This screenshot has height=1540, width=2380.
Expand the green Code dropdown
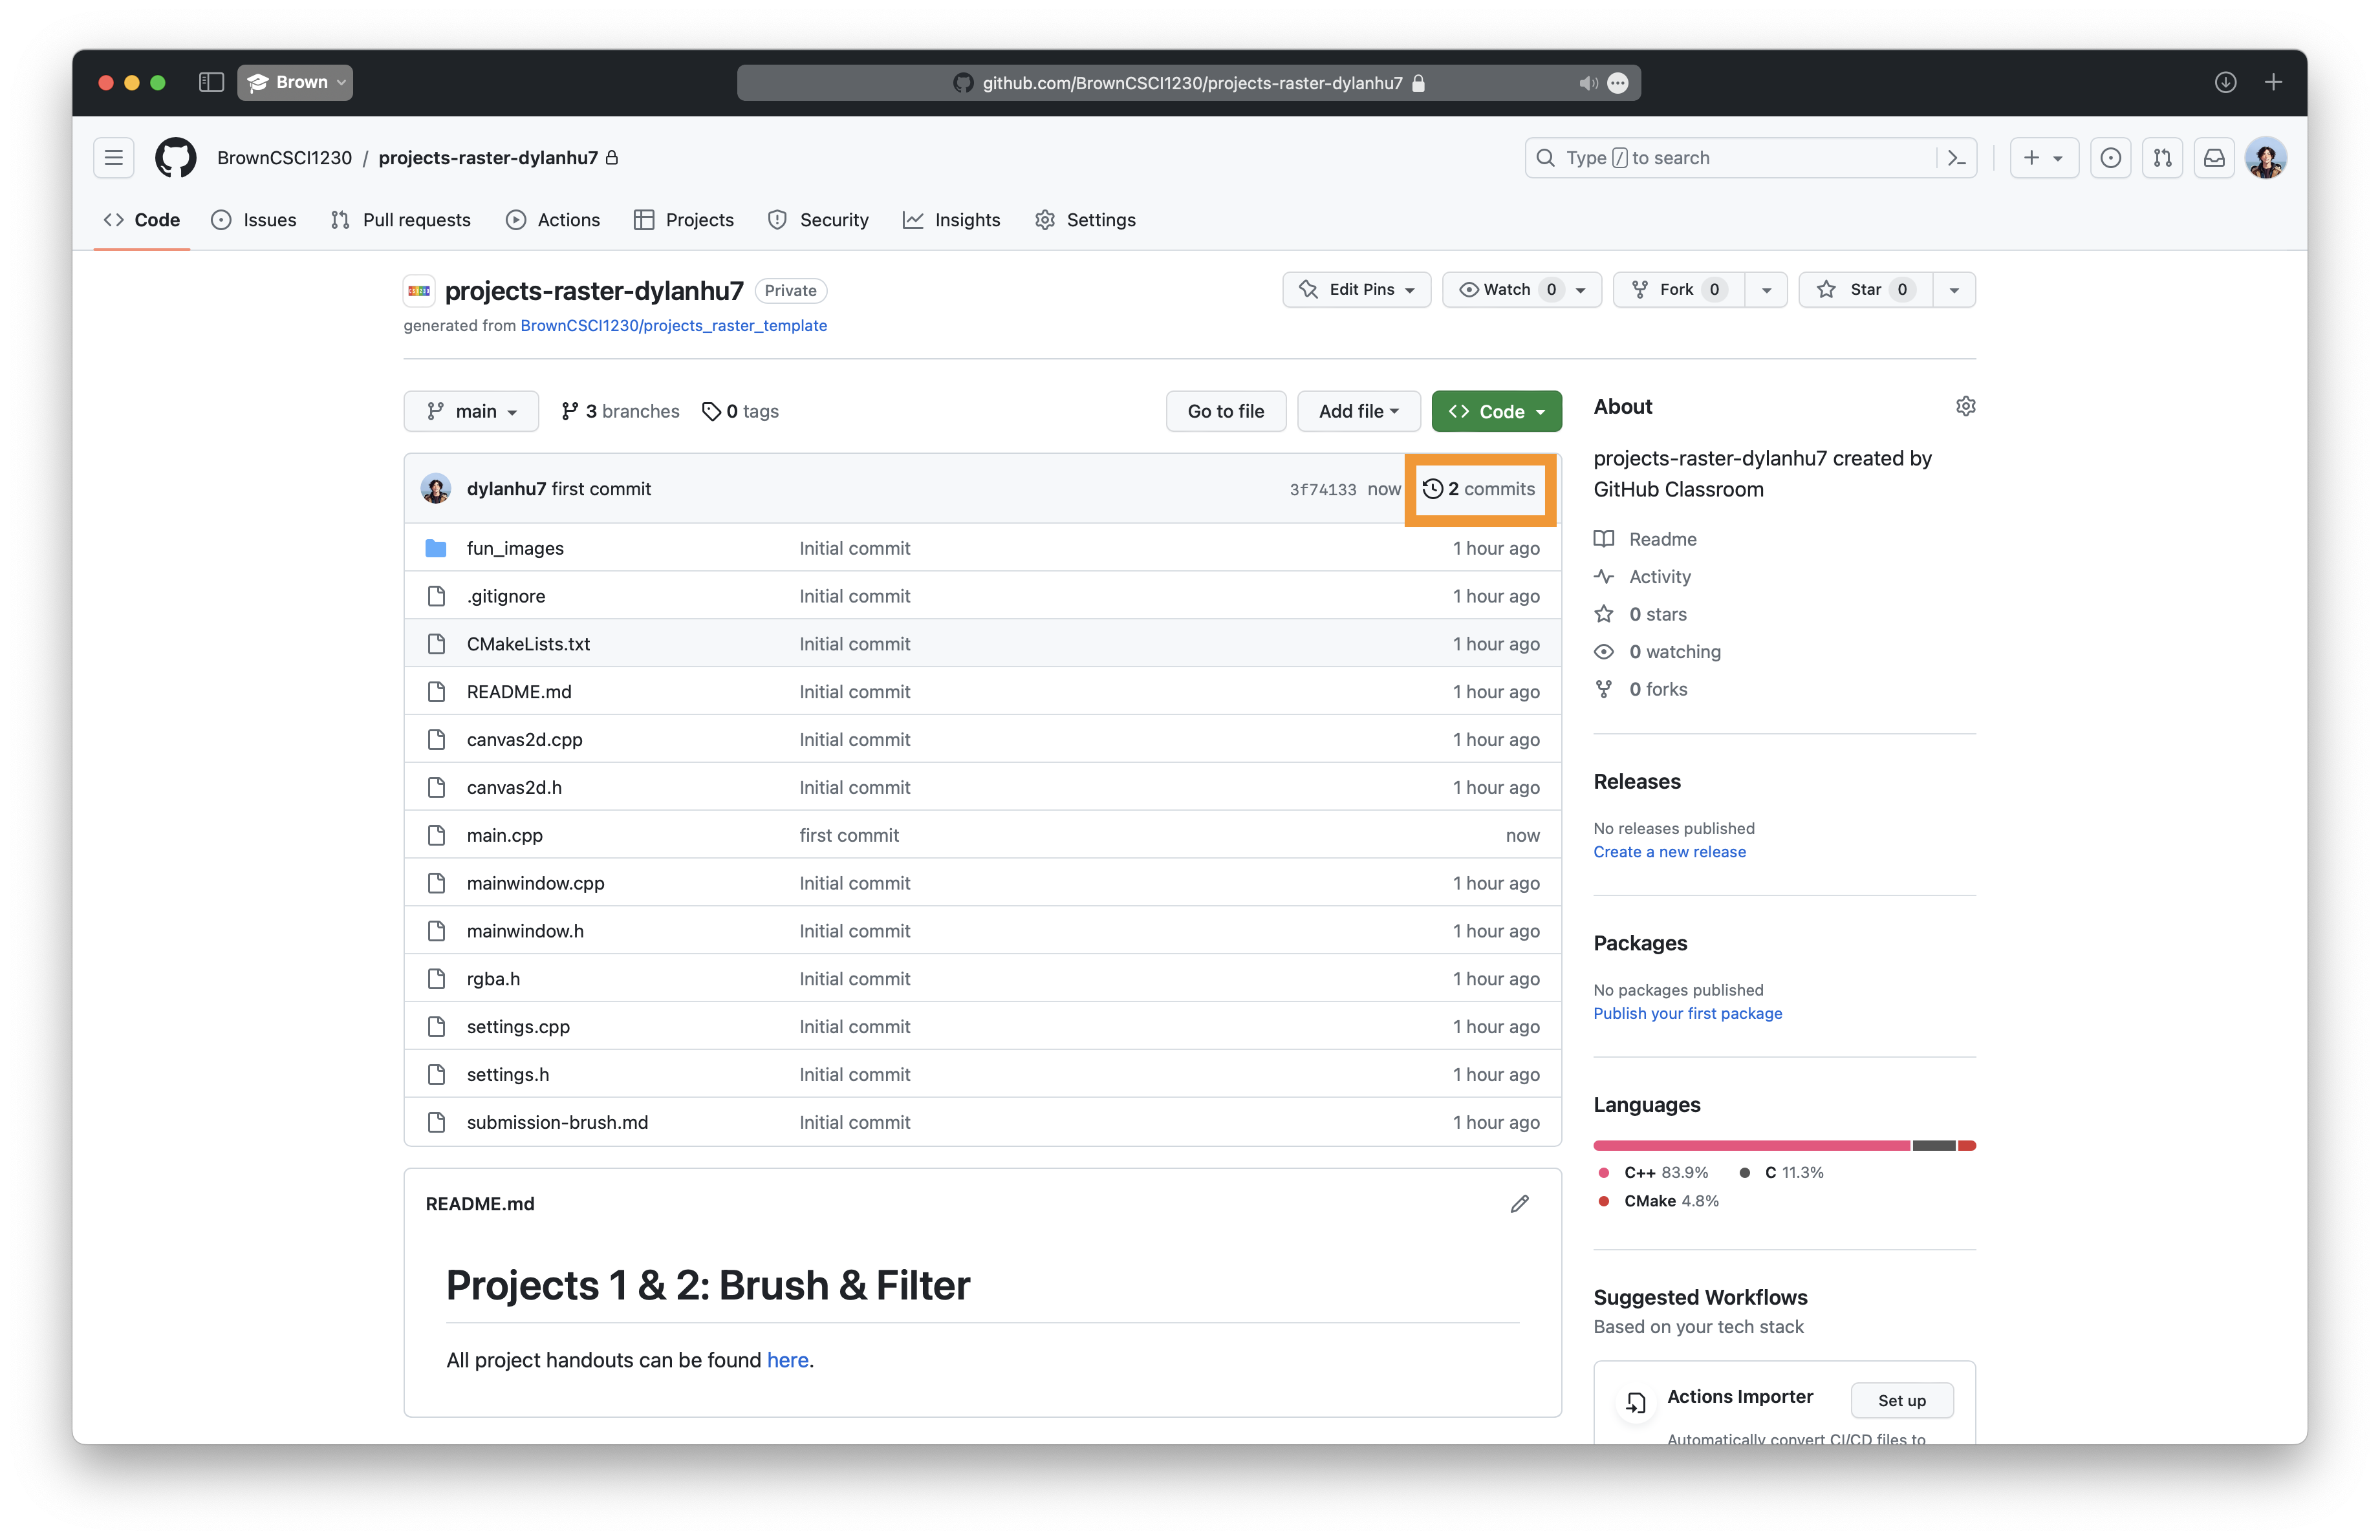pos(1496,411)
